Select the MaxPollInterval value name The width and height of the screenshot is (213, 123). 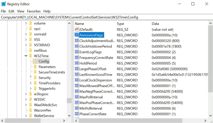(x=91, y=97)
